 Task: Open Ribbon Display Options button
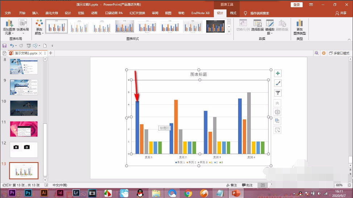[311, 4]
